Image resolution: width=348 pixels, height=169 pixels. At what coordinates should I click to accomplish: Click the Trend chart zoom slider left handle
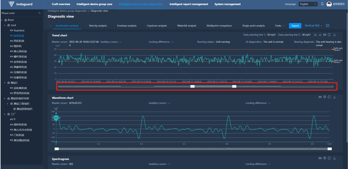192,86
